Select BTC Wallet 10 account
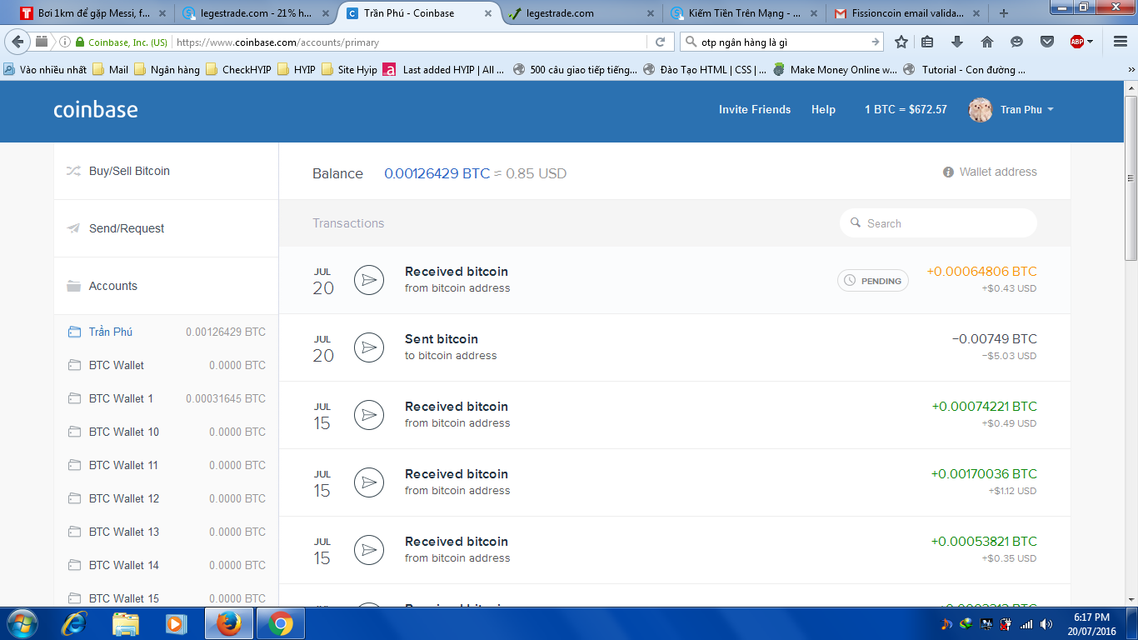Screen dimensions: 1138x640 [x=166, y=432]
